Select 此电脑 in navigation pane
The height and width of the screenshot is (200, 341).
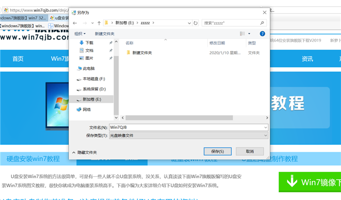pyautogui.click(x=89, y=69)
